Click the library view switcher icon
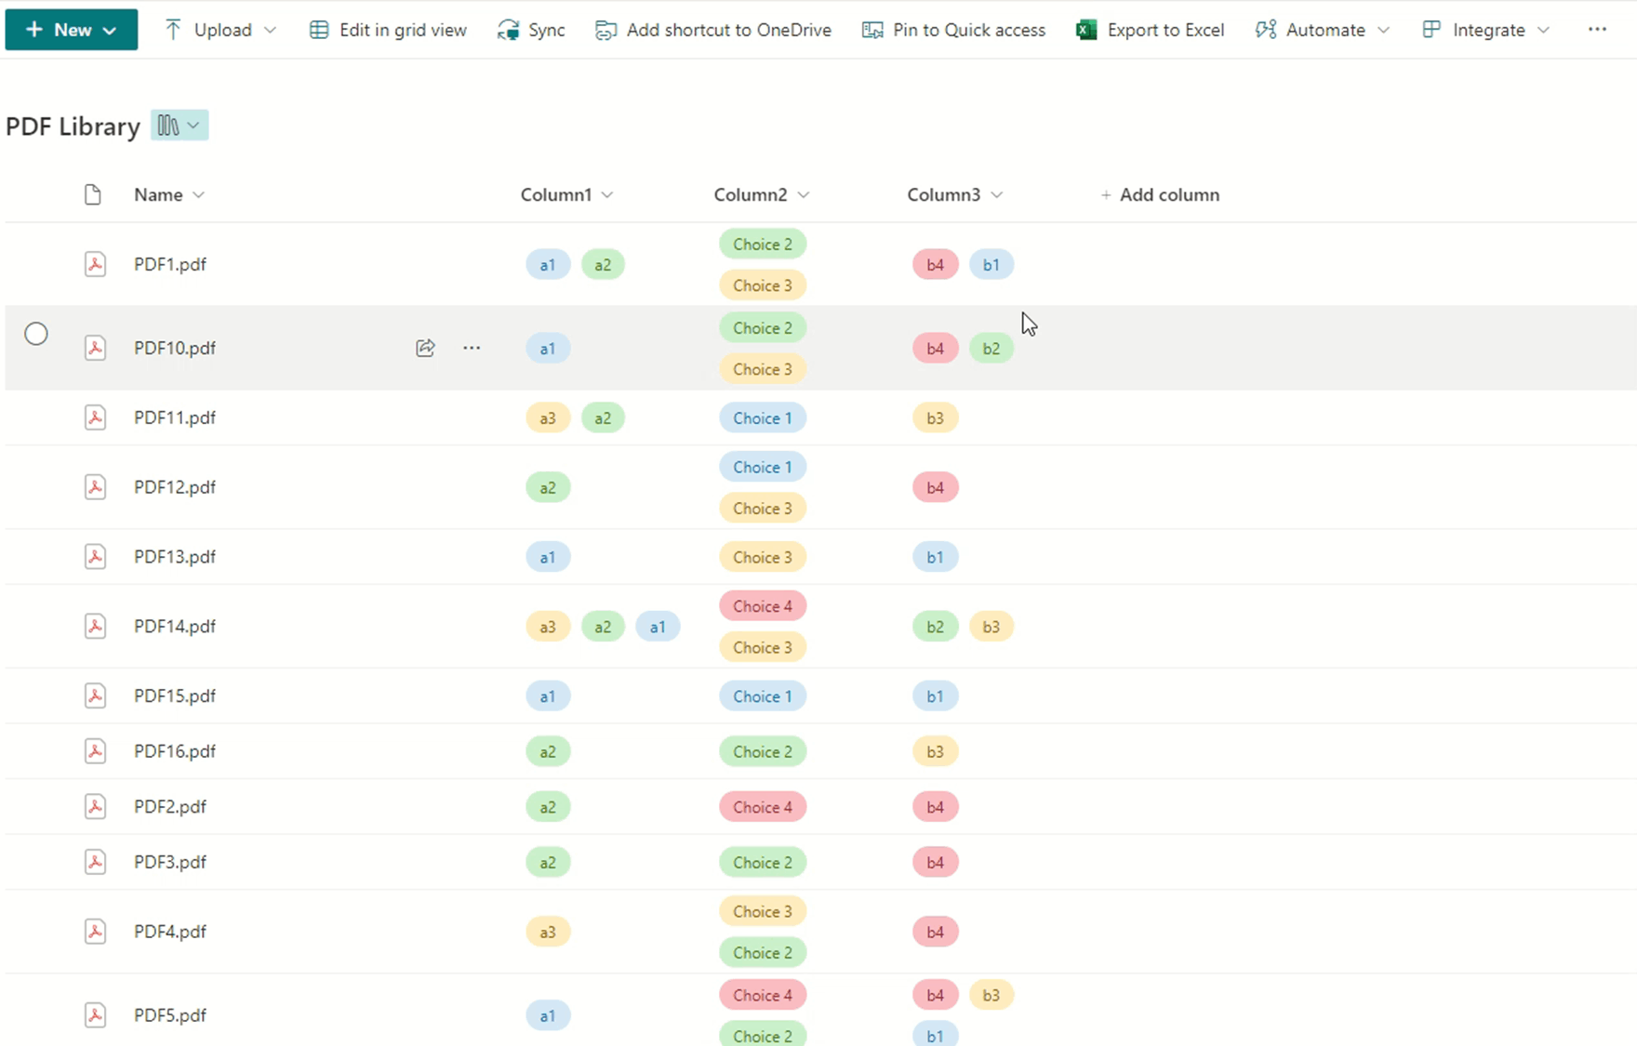1637x1046 pixels. 180,126
